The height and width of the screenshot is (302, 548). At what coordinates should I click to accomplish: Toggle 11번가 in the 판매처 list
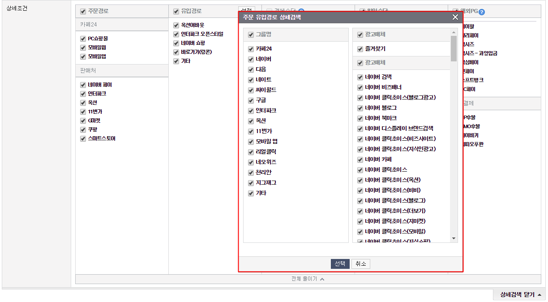83,112
